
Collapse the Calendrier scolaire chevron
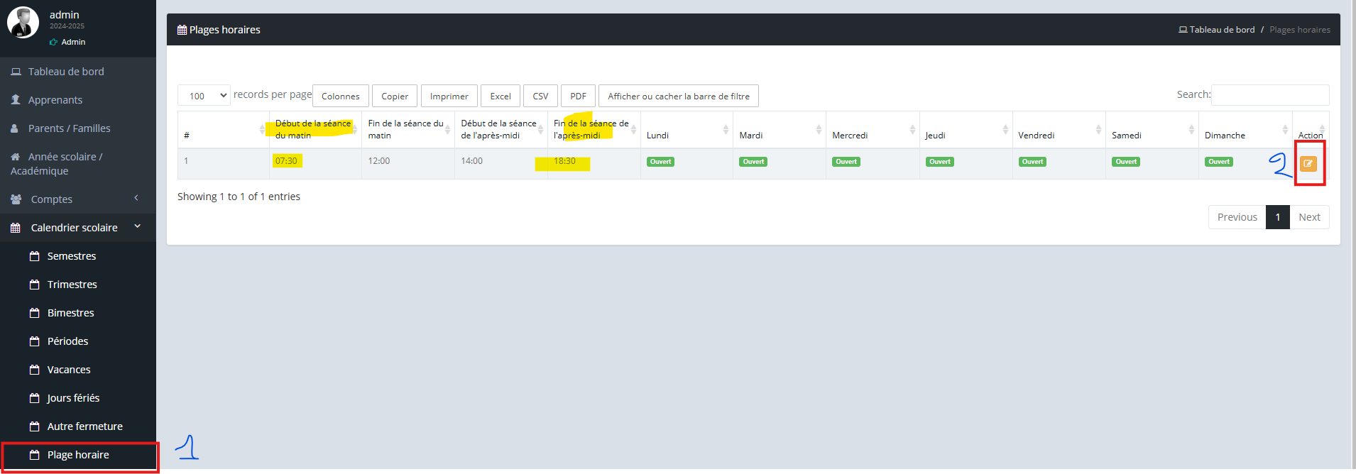click(138, 226)
